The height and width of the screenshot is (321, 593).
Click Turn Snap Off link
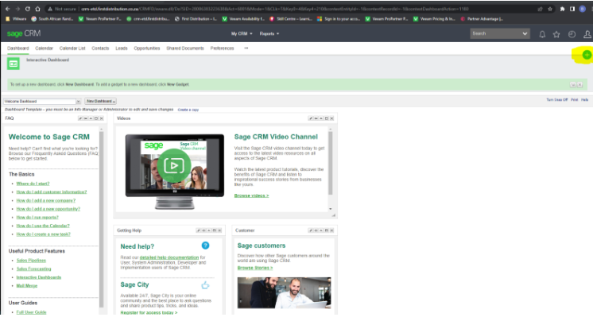pyautogui.click(x=556, y=100)
